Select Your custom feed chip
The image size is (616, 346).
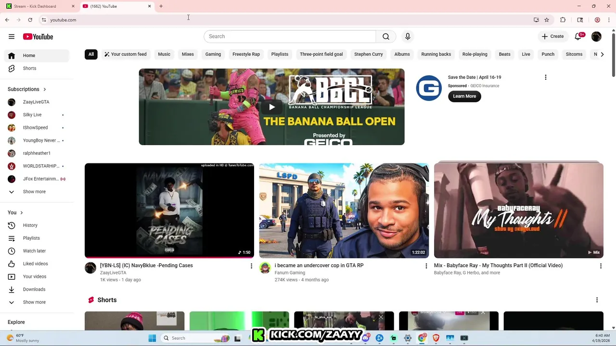[125, 54]
